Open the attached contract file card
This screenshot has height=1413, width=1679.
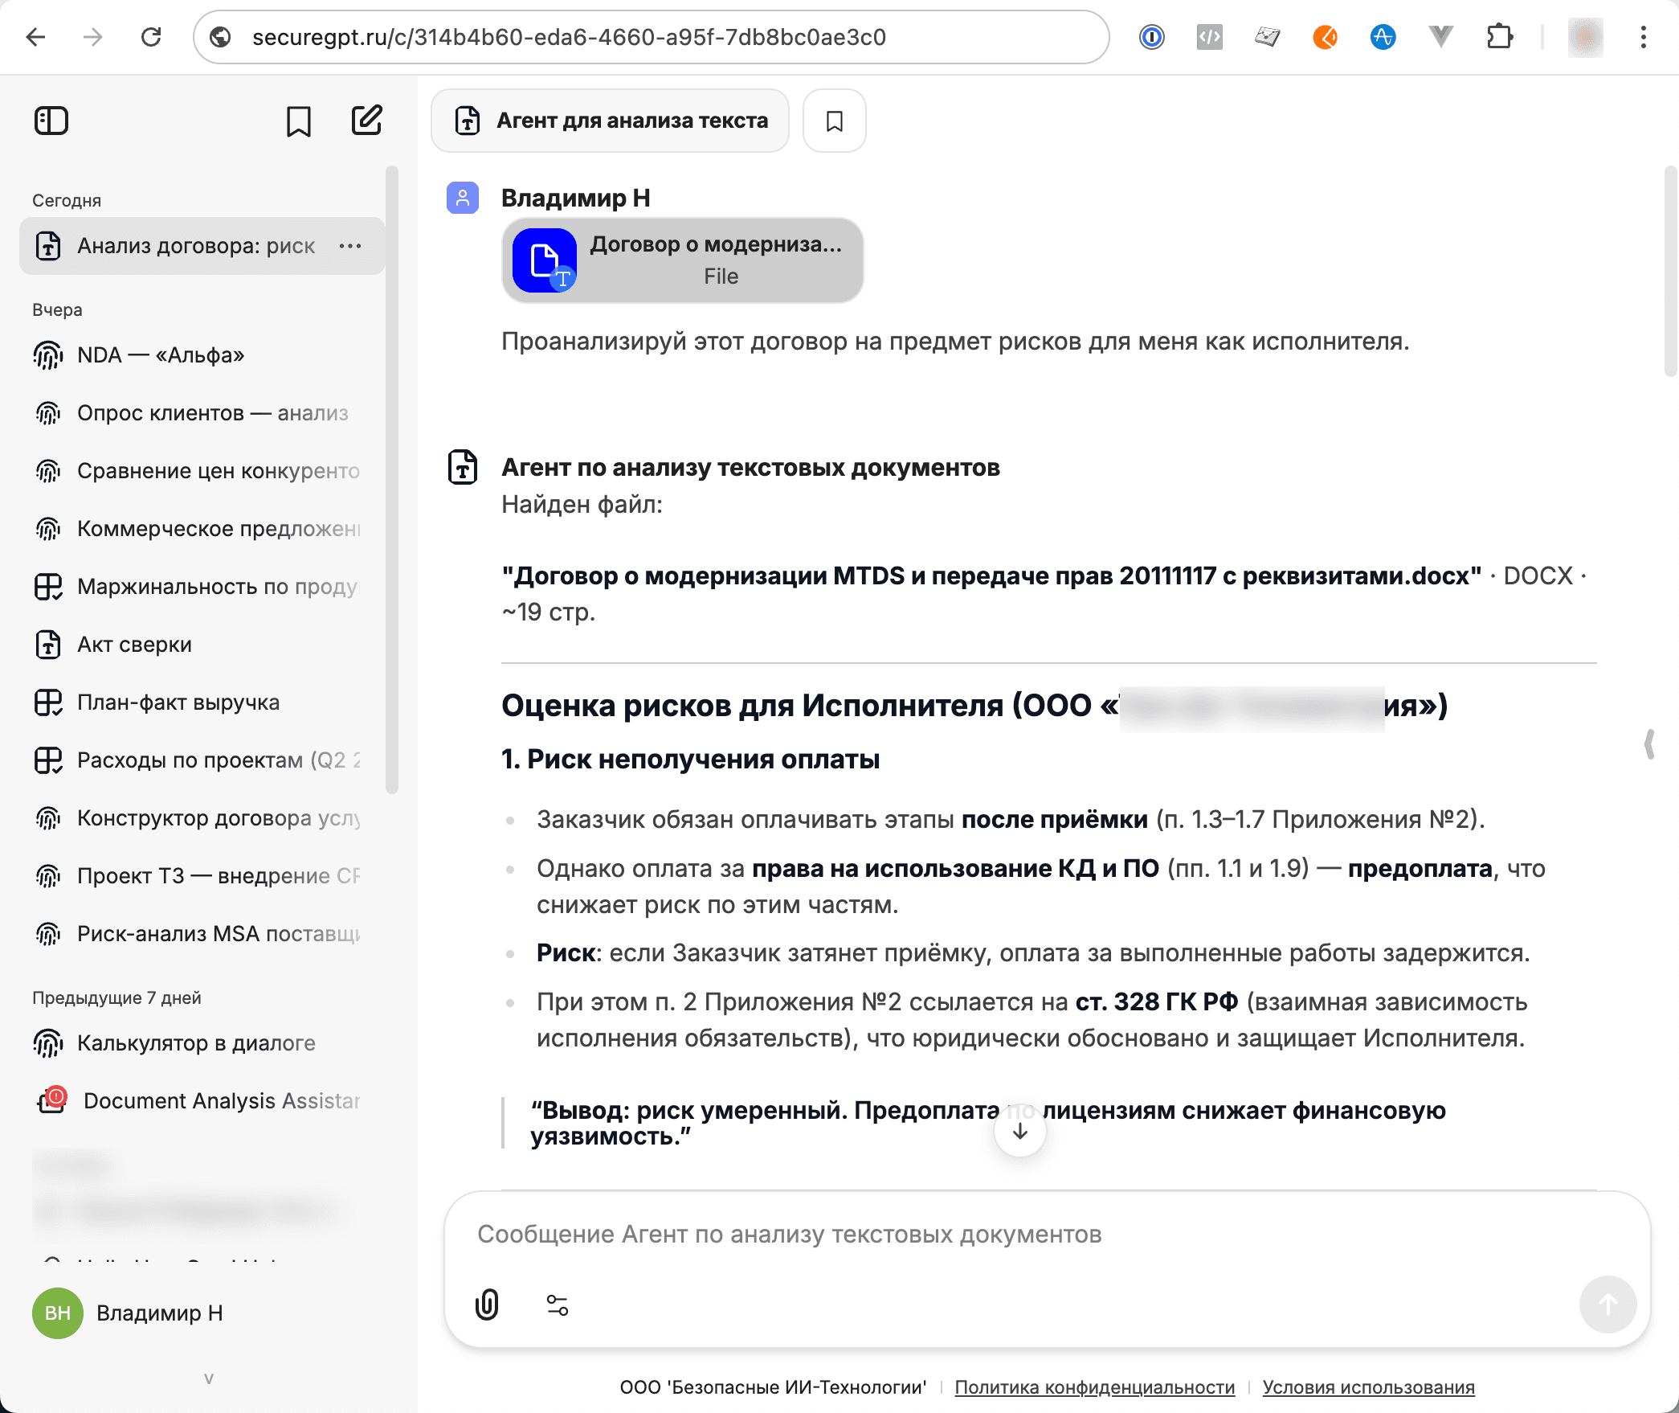(682, 260)
